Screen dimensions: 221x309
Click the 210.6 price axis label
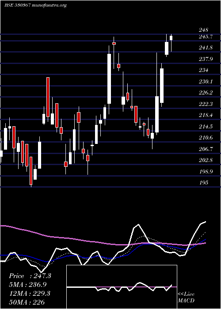(206, 138)
